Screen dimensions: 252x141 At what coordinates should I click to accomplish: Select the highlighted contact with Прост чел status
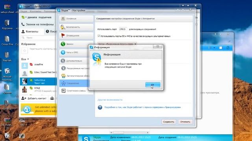point(38,81)
